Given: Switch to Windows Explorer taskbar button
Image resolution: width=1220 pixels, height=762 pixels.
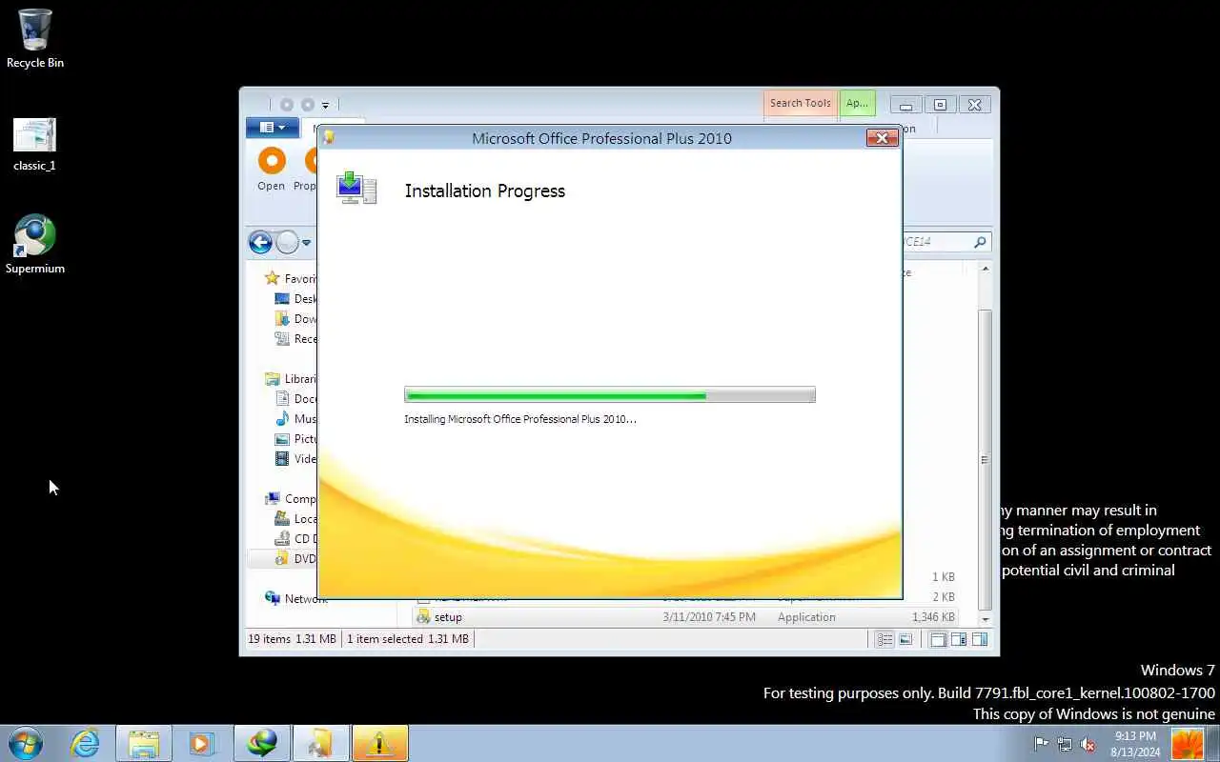Looking at the screenshot, I should [144, 743].
